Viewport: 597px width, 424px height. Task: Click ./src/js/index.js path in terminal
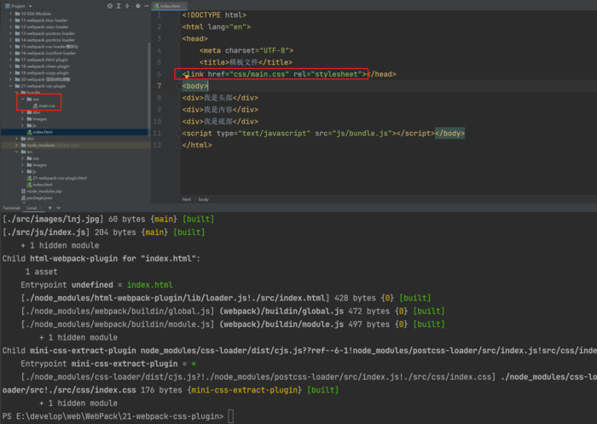point(46,232)
